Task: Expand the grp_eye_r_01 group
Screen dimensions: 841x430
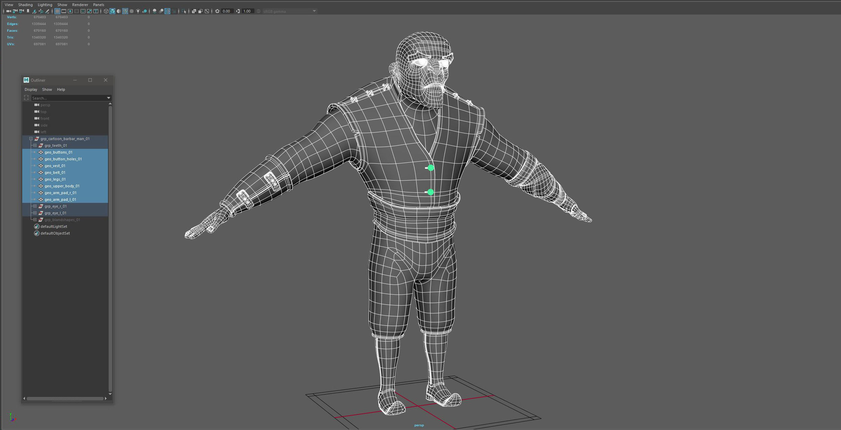Action: point(35,206)
